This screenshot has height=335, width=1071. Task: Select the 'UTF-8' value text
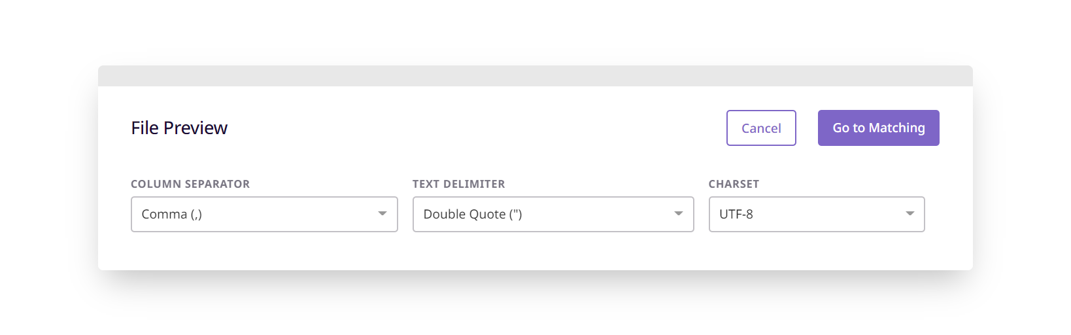coord(736,214)
